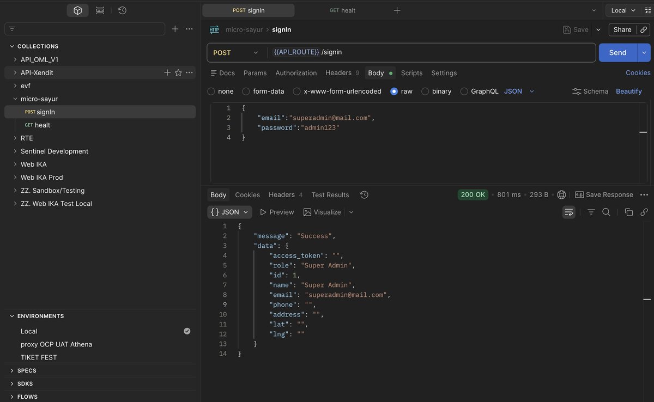Open the Authorization tab

[296, 73]
